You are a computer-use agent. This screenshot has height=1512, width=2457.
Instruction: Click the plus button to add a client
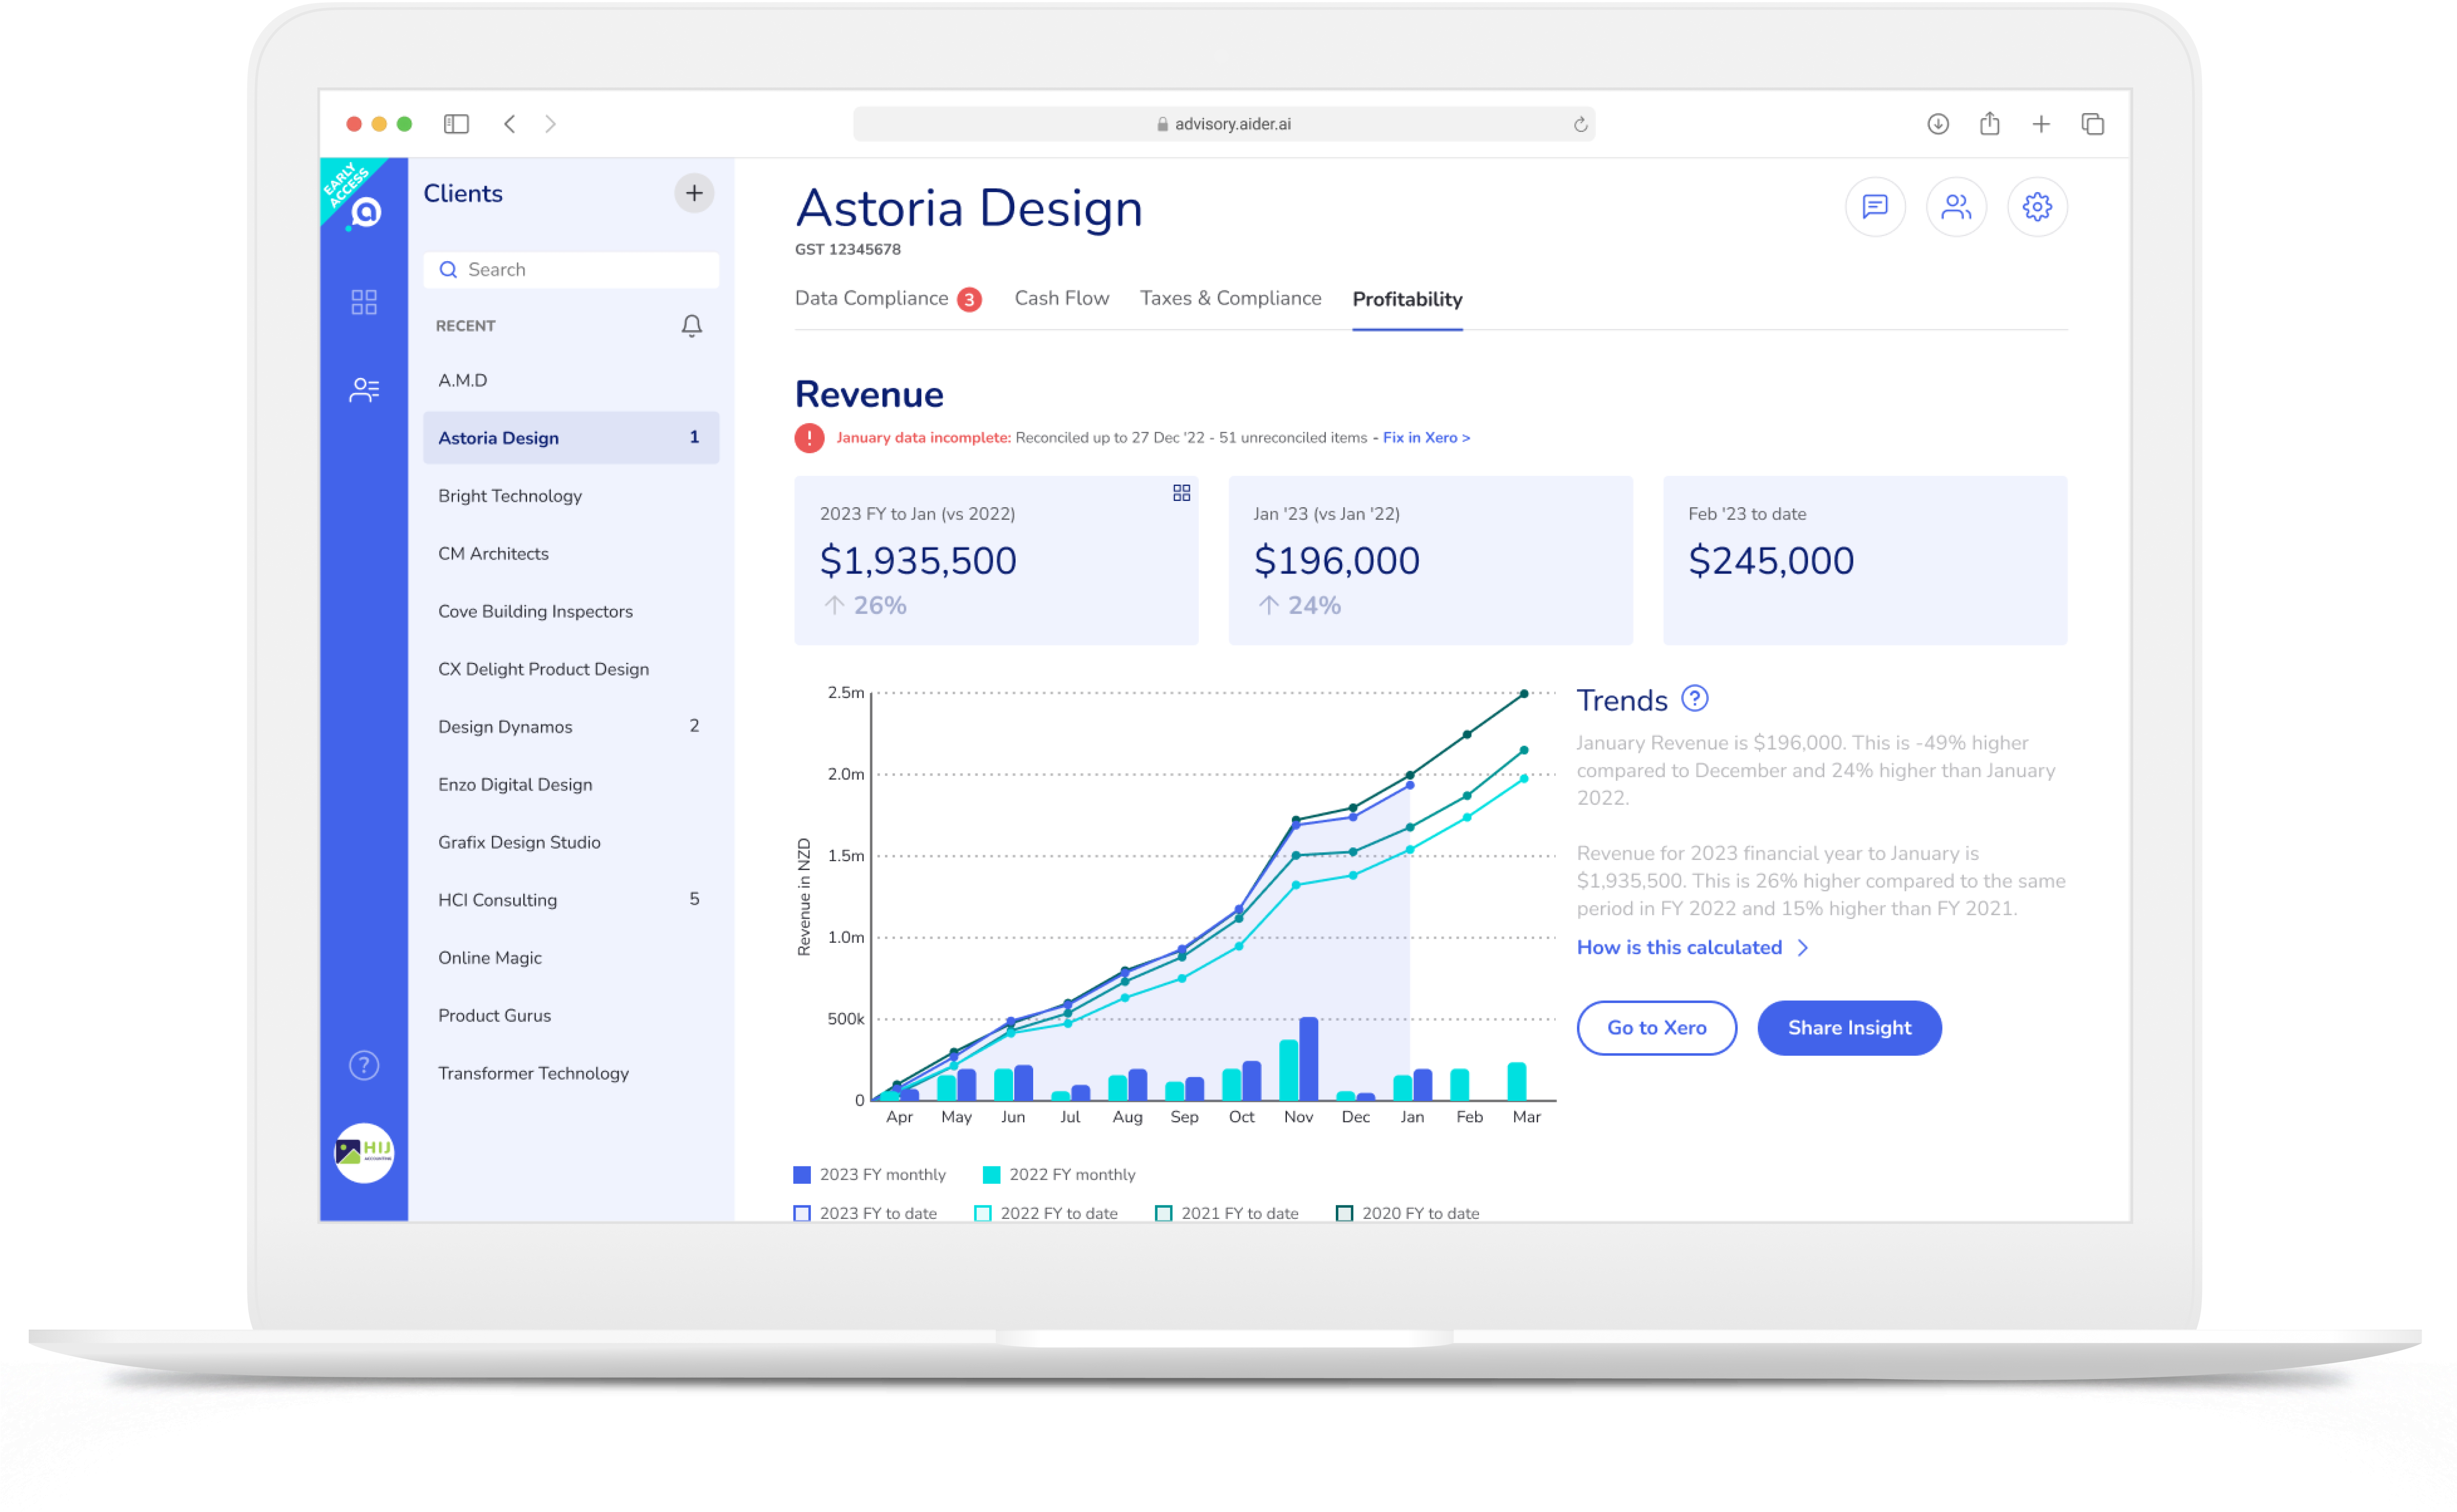coord(693,193)
